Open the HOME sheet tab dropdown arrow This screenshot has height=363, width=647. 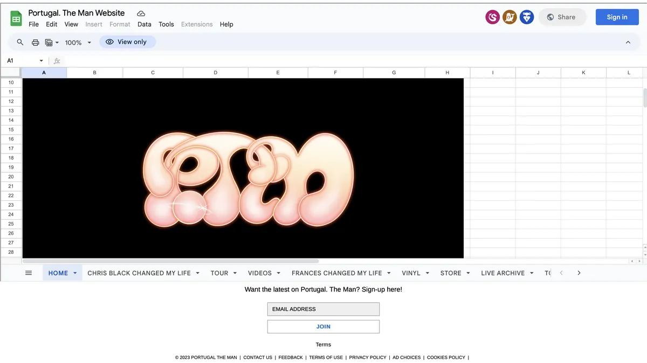75,273
